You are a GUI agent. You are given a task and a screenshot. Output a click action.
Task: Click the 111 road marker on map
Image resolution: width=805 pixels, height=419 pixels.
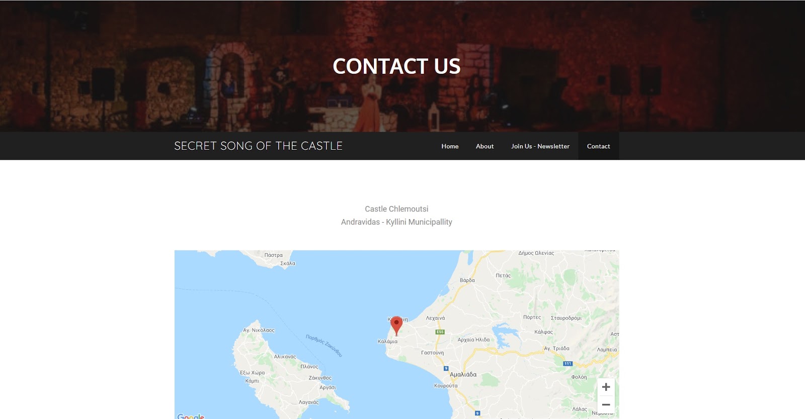coord(568,363)
